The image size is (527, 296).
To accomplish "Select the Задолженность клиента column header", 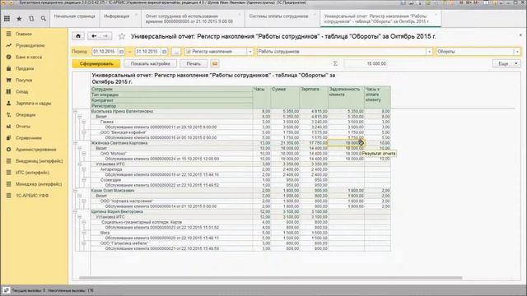I will (346, 97).
